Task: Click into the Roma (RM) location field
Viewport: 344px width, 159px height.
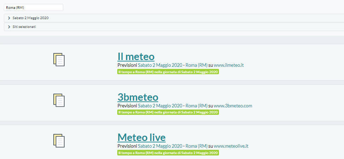Action: [x=34, y=7]
